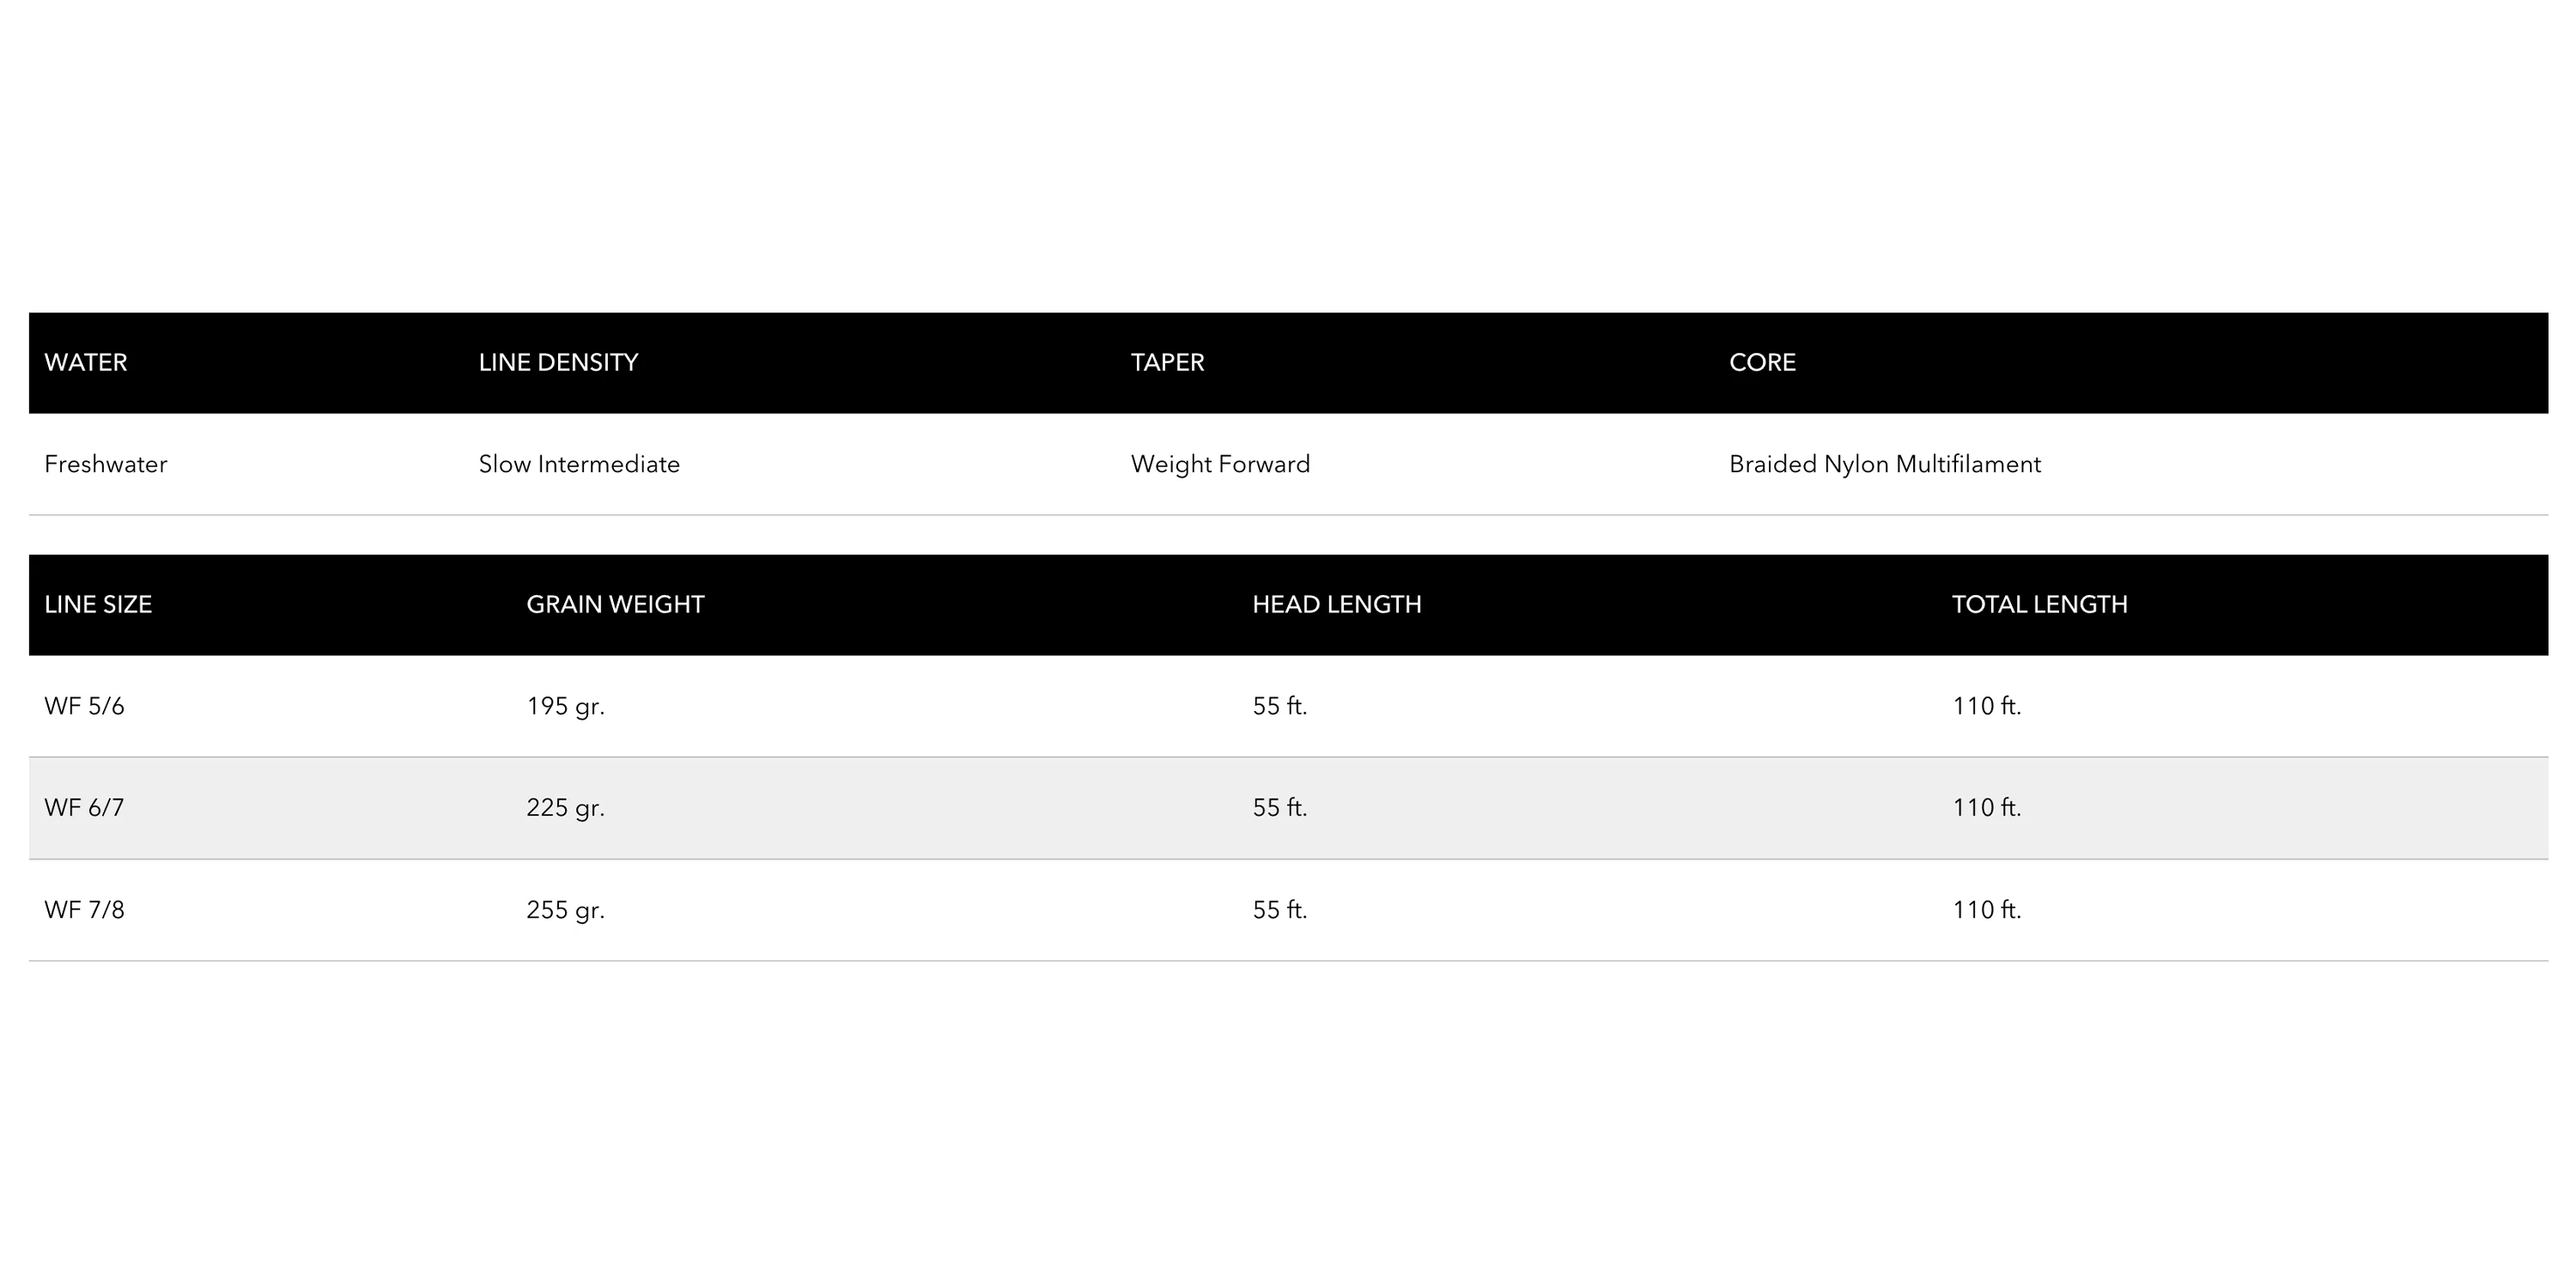
Task: Click the HEAD LENGTH header
Action: coord(1337,604)
